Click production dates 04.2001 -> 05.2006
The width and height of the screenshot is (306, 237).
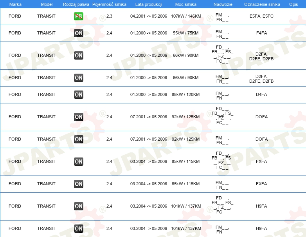(x=149, y=16)
